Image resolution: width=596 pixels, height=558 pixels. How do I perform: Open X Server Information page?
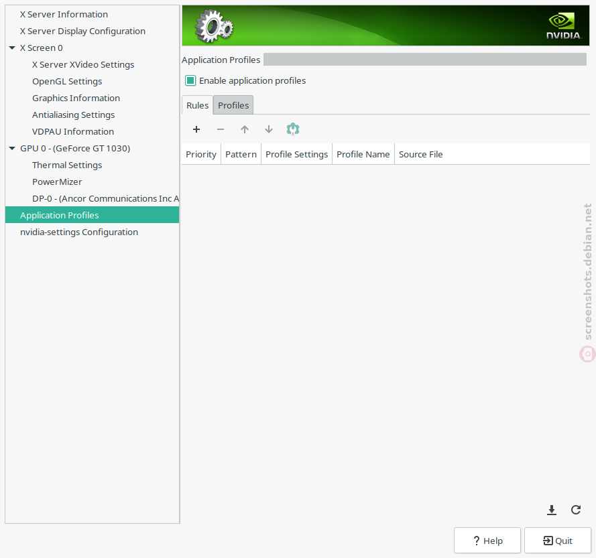point(64,15)
